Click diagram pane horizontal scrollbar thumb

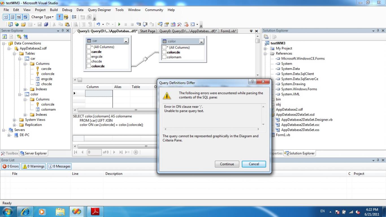click(x=80, y=80)
